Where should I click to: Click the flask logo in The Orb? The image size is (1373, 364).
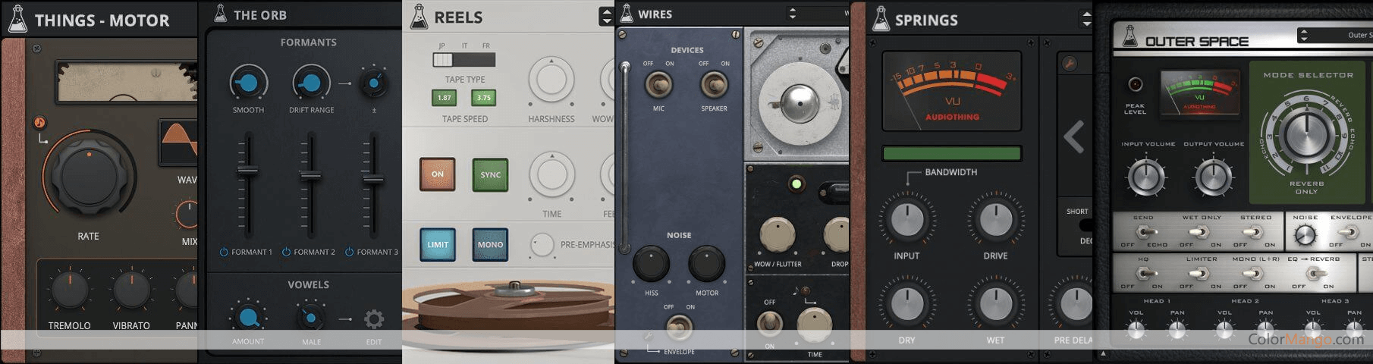(x=220, y=14)
